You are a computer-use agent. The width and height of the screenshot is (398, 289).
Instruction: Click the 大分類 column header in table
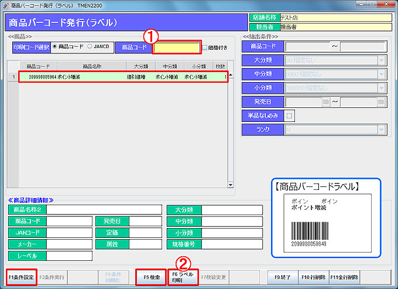point(141,66)
